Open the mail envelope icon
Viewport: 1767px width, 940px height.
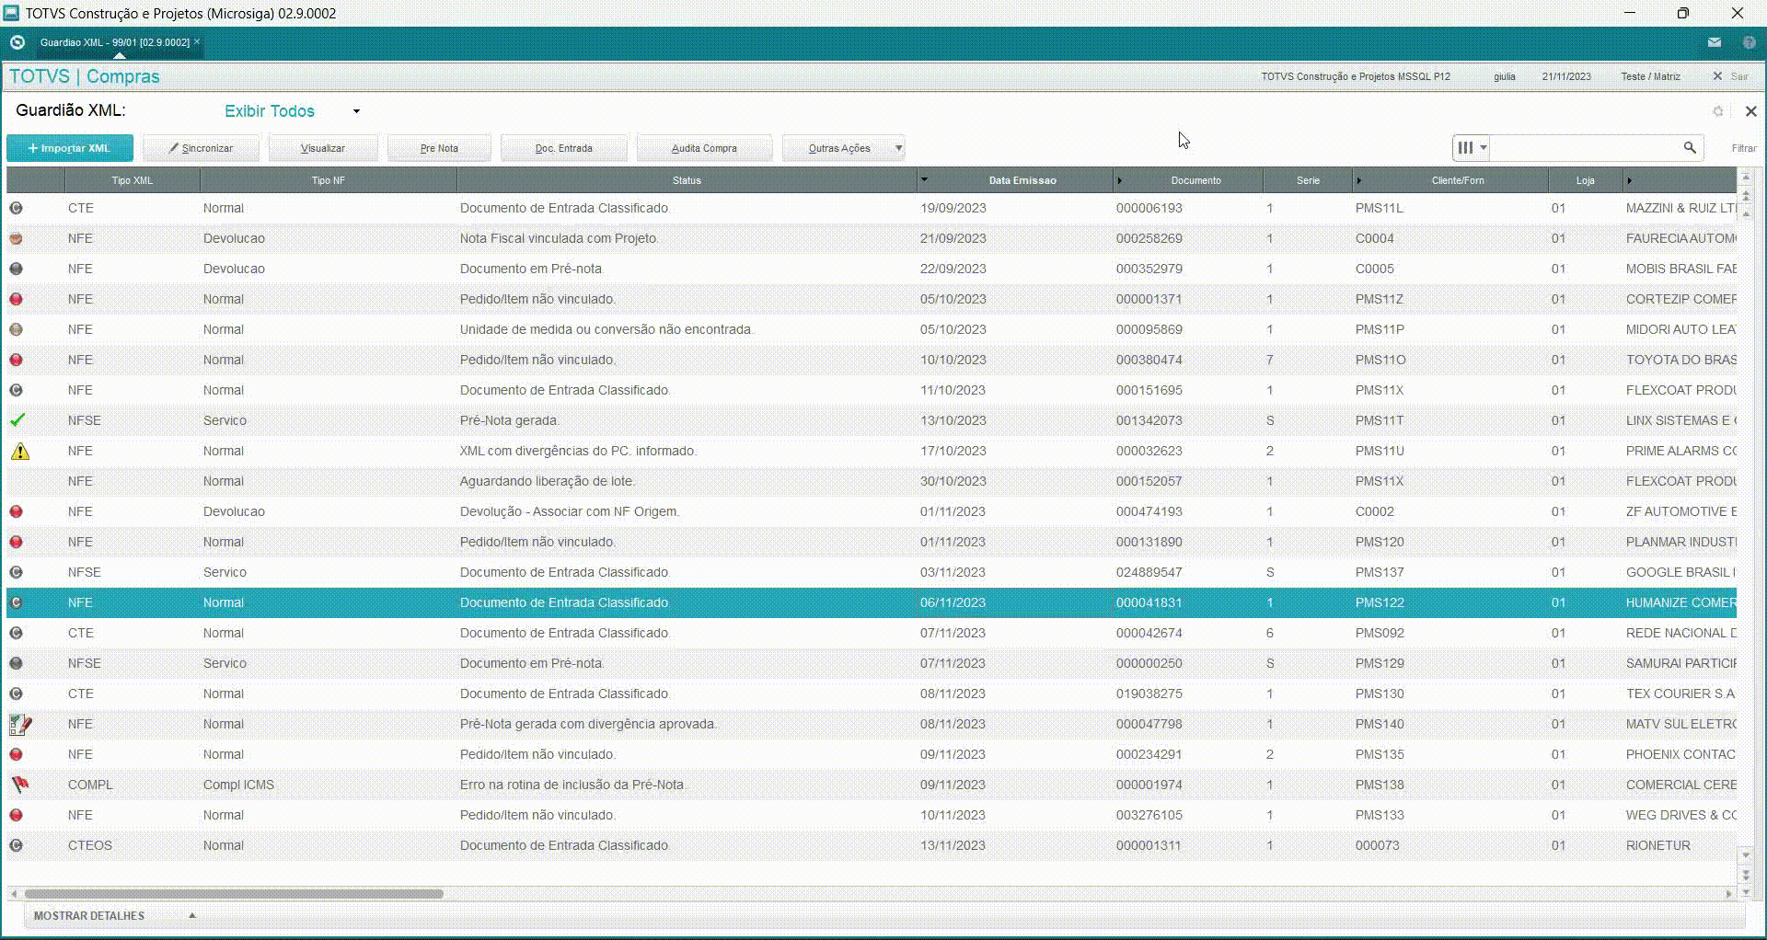click(x=1714, y=42)
